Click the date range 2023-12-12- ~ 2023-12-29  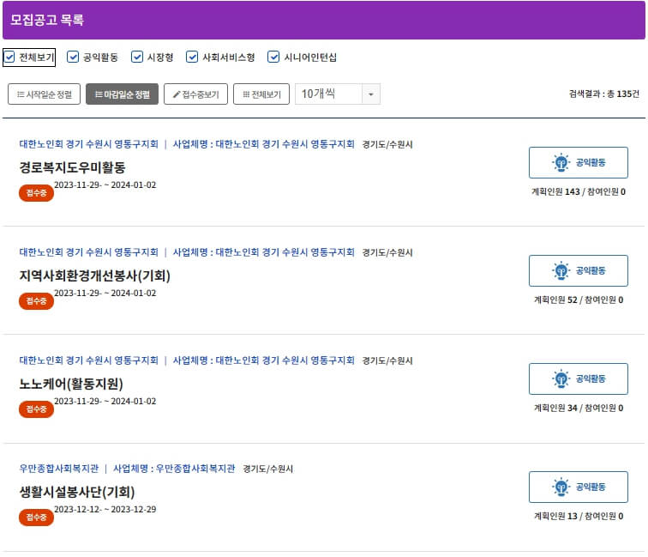(105, 509)
